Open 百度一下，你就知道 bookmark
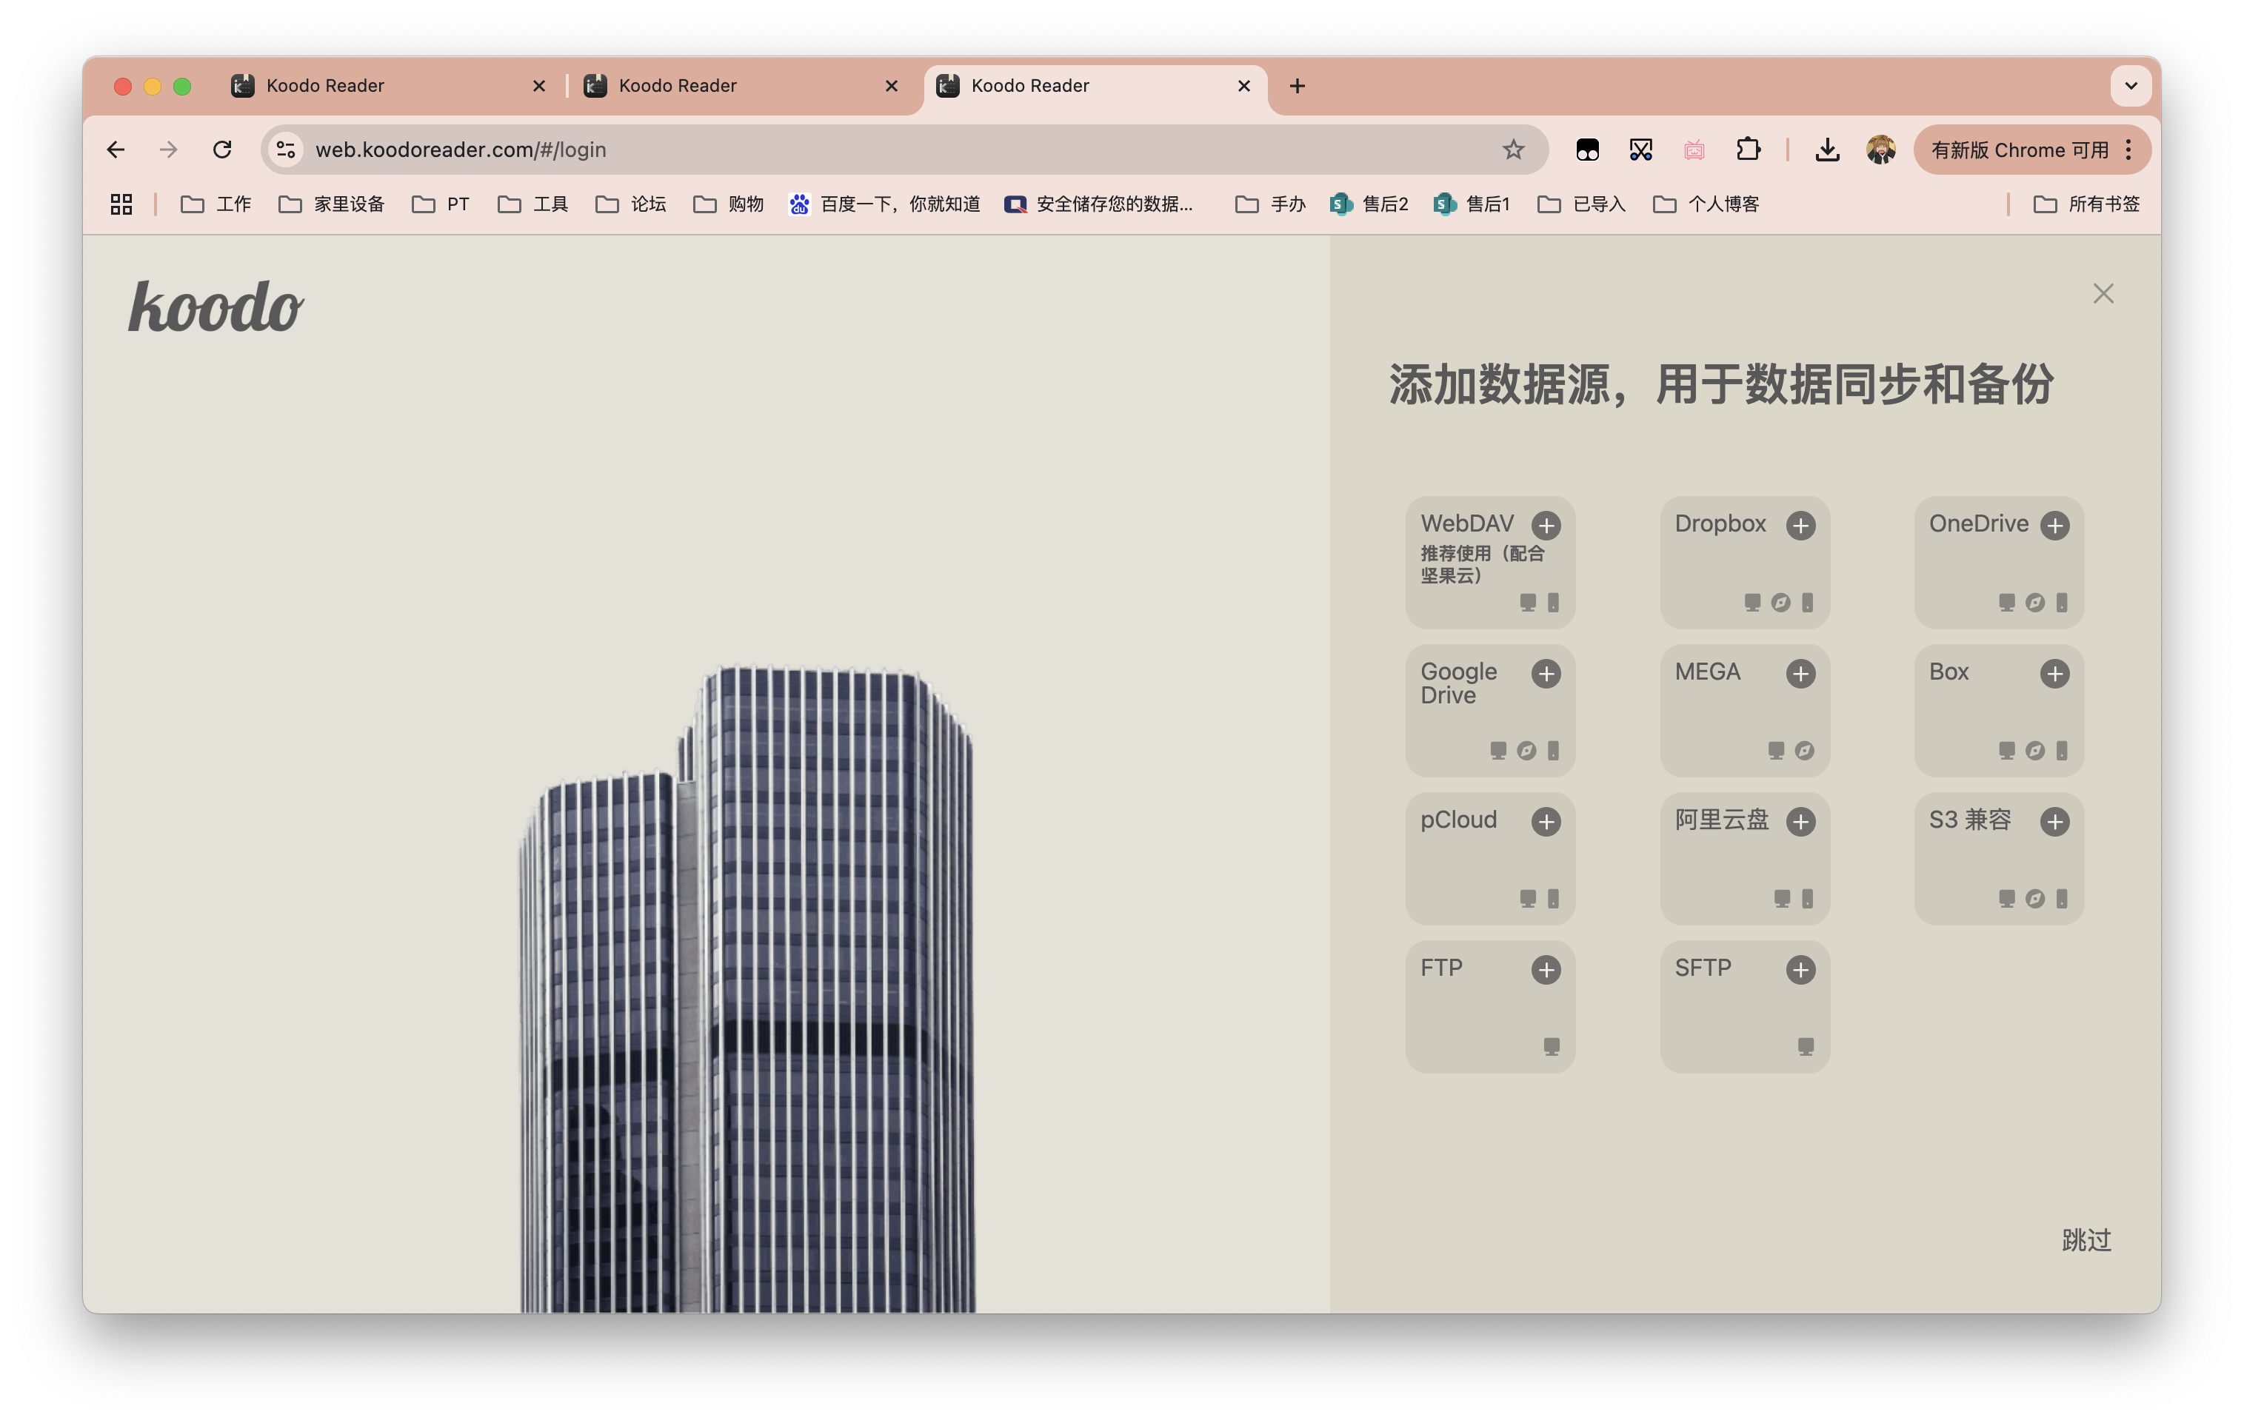The height and width of the screenshot is (1423, 2244). pos(884,204)
